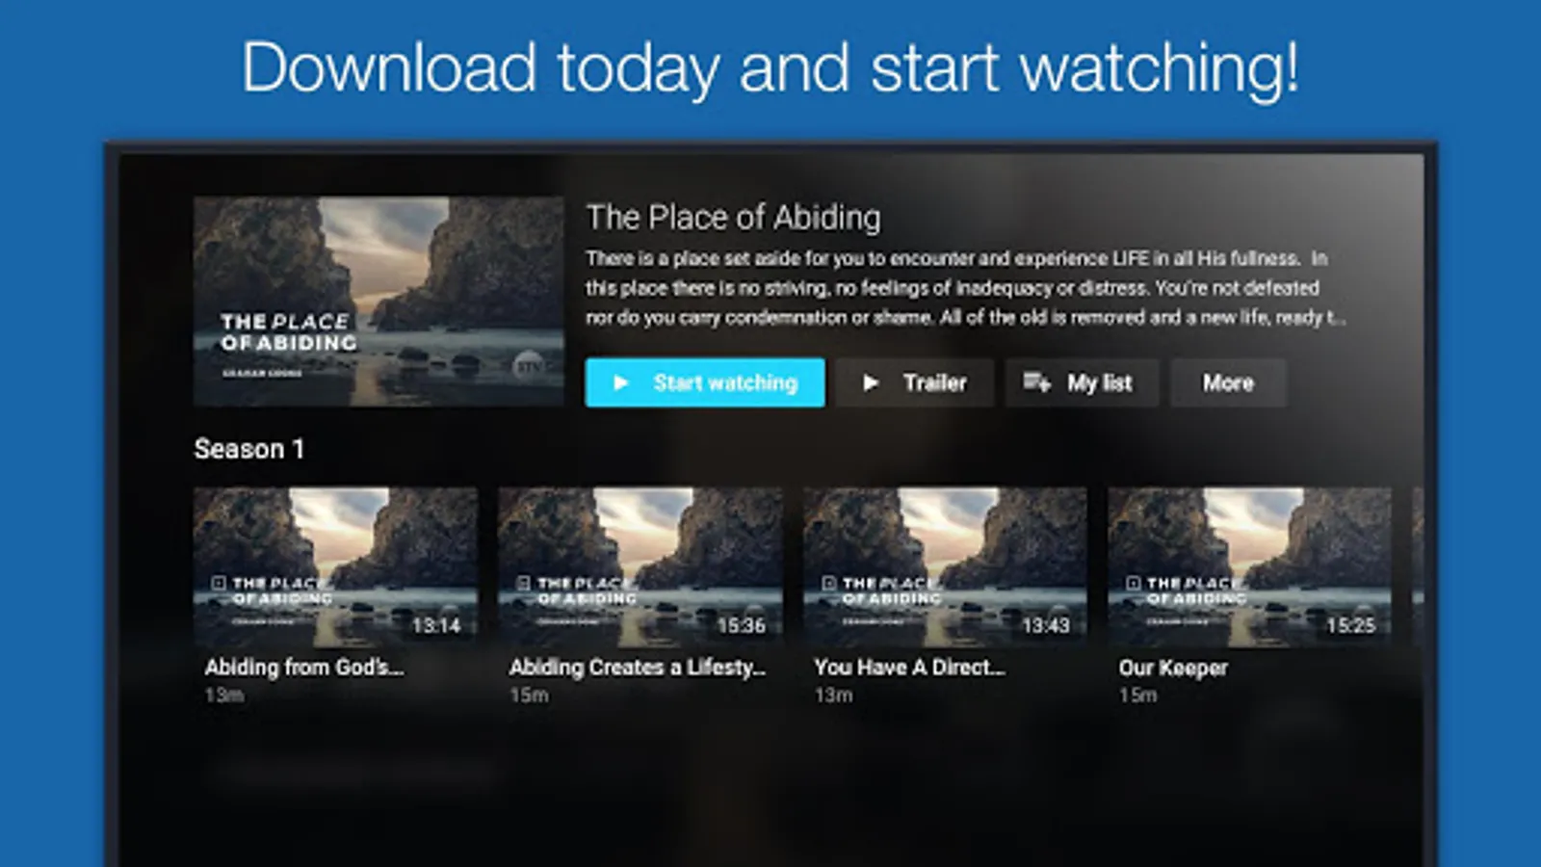Click the Trailer button label
This screenshot has height=867, width=1541.
[934, 383]
